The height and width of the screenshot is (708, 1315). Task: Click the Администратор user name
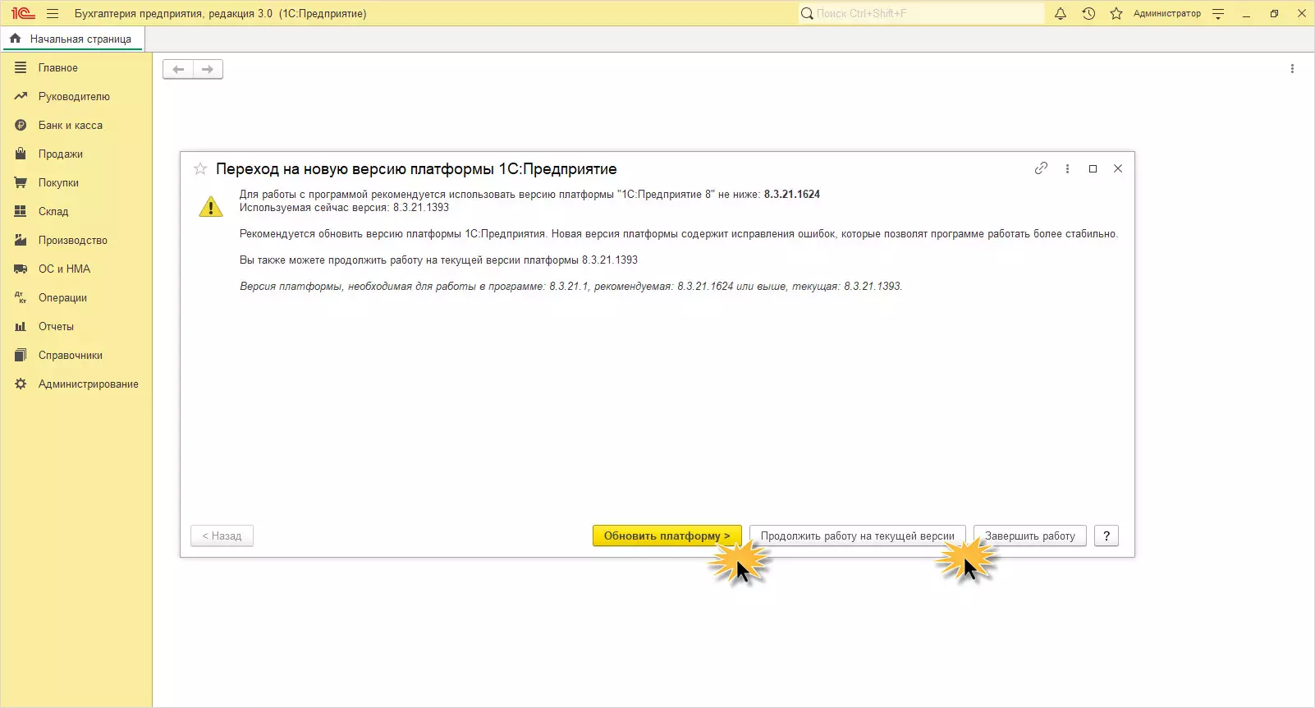pyautogui.click(x=1167, y=13)
